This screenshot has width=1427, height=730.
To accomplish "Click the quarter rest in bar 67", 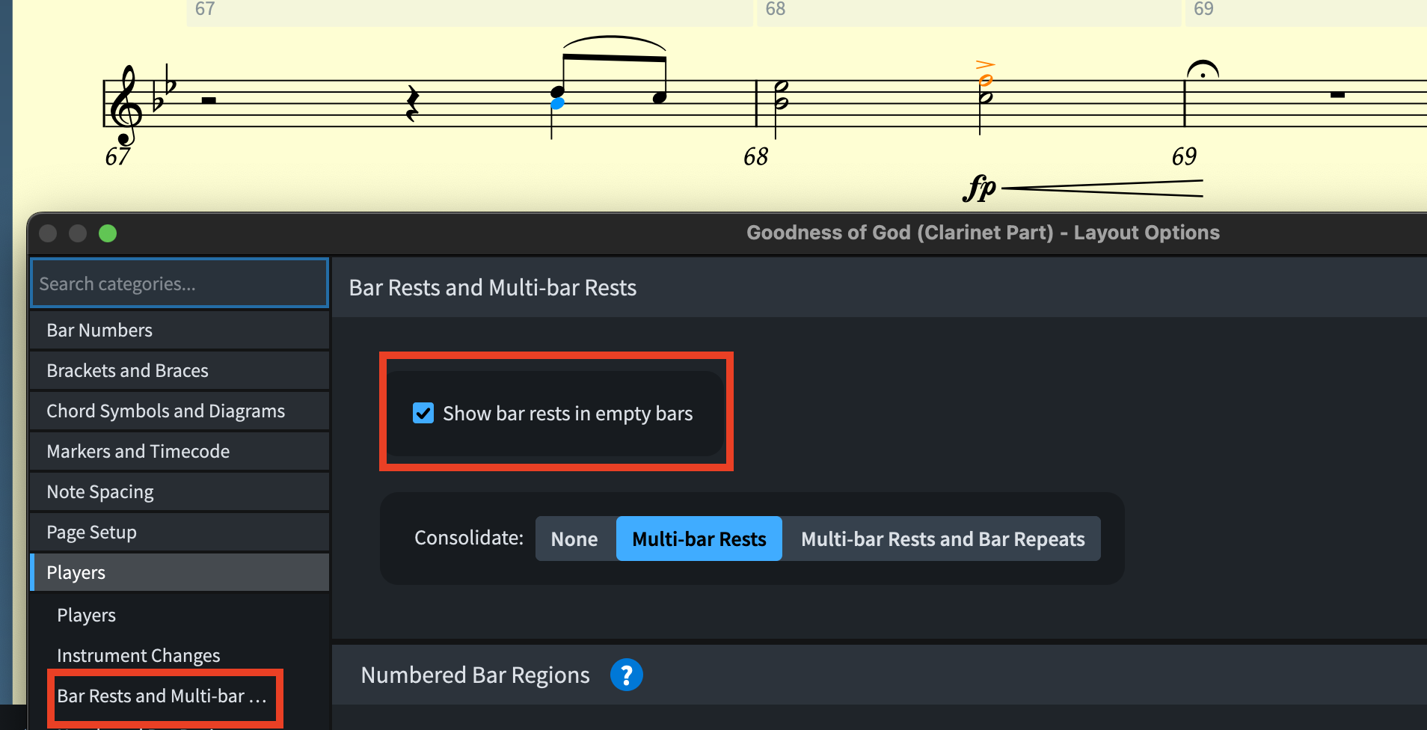I will click(x=412, y=102).
